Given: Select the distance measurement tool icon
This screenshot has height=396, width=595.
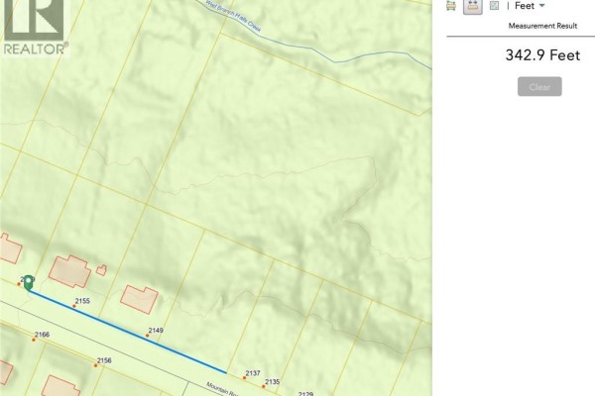Looking at the screenshot, I should (472, 6).
